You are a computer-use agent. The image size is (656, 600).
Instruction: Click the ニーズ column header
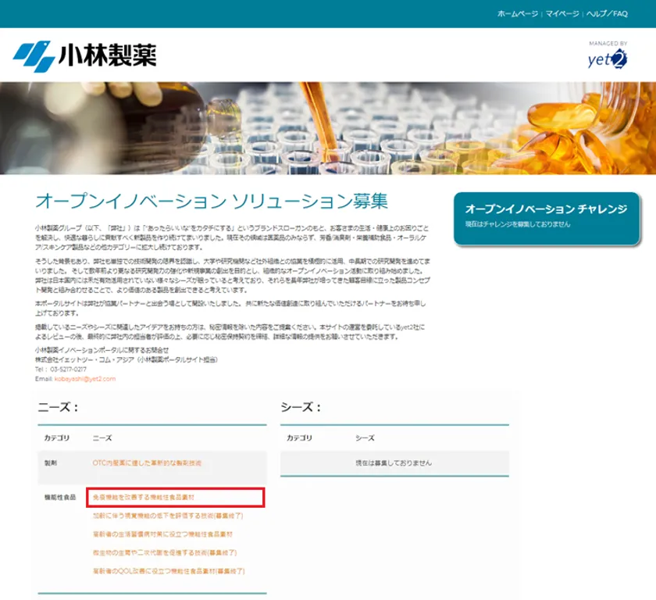[102, 437]
